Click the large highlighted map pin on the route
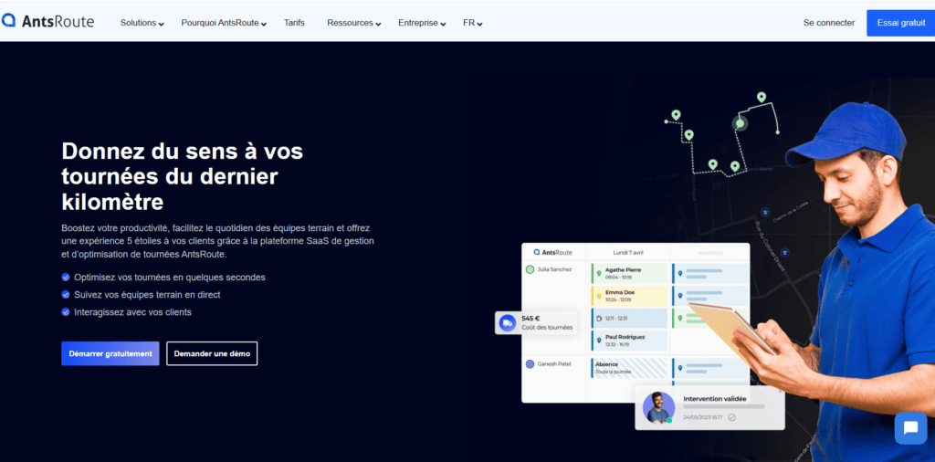 [x=740, y=123]
